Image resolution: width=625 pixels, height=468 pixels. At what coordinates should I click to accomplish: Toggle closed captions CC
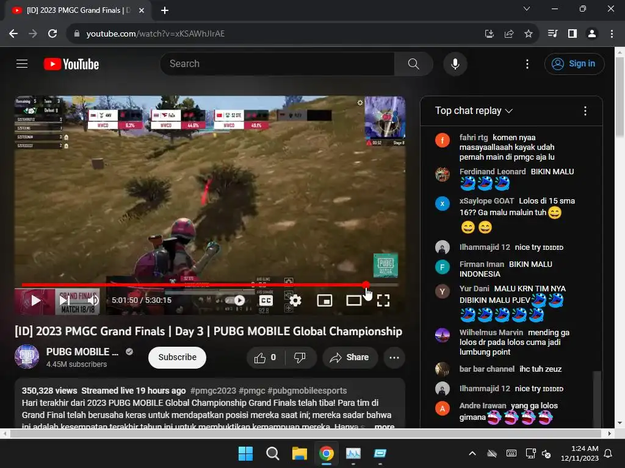[266, 301]
